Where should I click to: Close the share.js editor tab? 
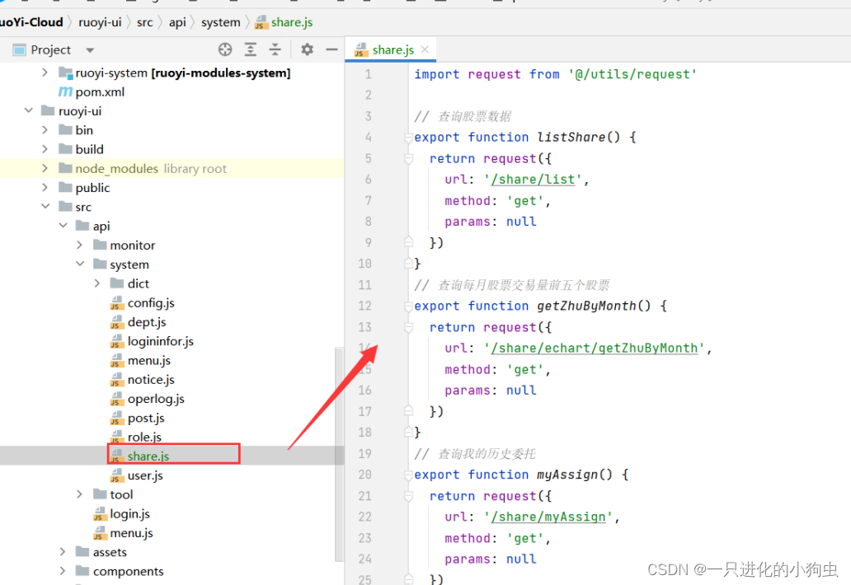pyautogui.click(x=425, y=49)
